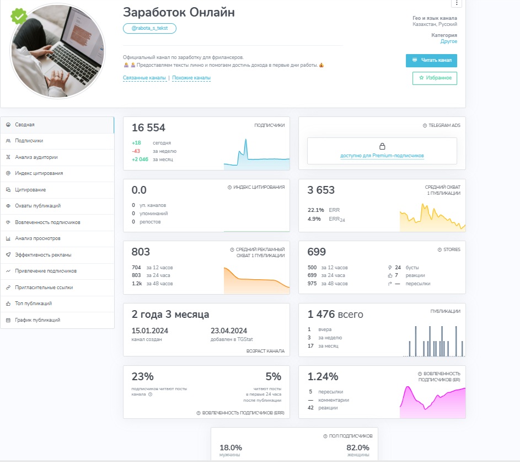The image size is (520, 463).
Task: Click the info icon beside Telegram Ads
Action: [425, 125]
